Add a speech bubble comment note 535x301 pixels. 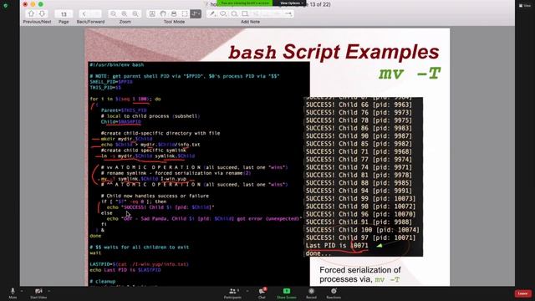point(223,13)
